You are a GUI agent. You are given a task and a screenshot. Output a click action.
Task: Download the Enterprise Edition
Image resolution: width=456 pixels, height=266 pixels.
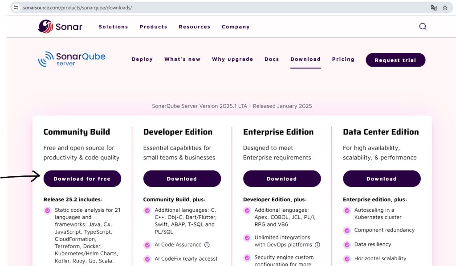point(282,179)
